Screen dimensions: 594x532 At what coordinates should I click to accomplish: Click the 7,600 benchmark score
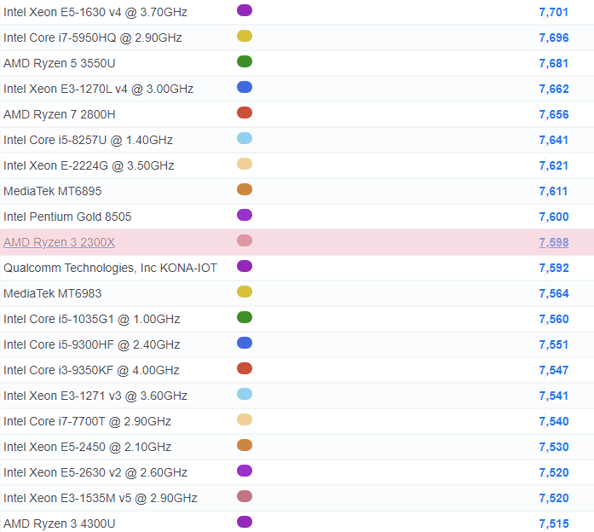pos(554,217)
